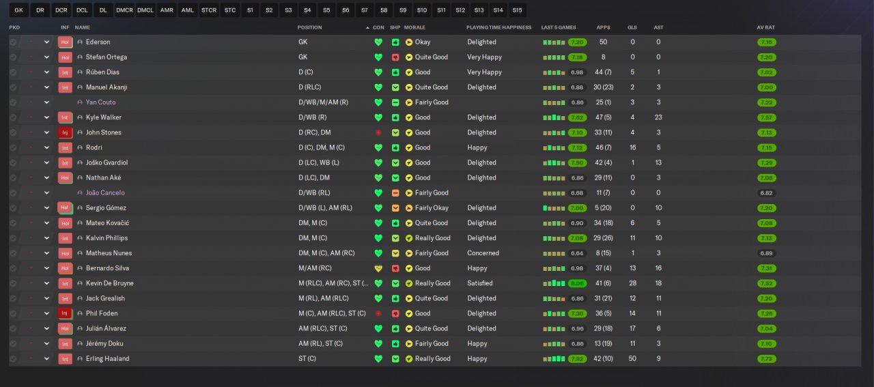Sort by the AV RAT column header
The image size is (874, 387).
click(x=765, y=28)
